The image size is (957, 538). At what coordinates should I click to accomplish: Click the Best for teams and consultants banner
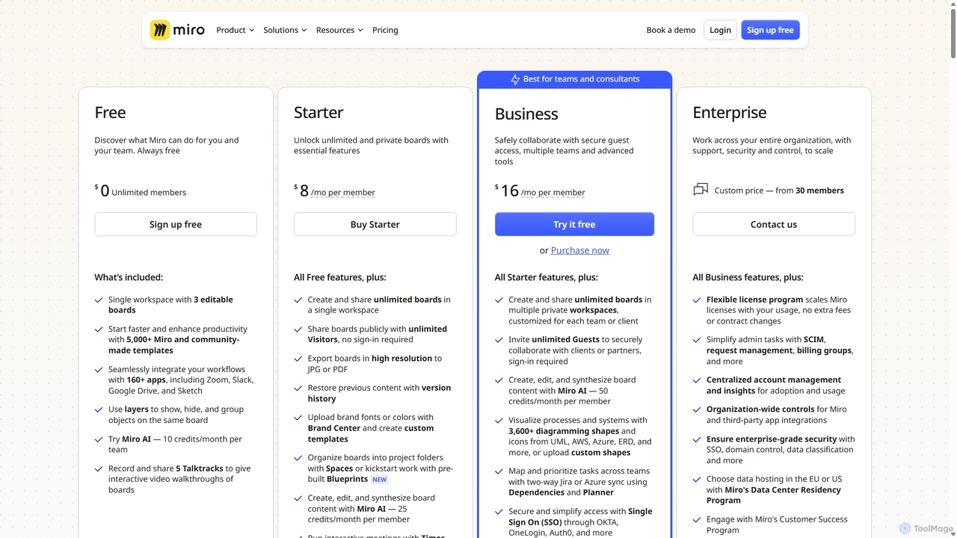(x=574, y=79)
